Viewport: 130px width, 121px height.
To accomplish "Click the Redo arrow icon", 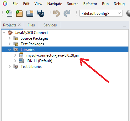I will 67,14.
